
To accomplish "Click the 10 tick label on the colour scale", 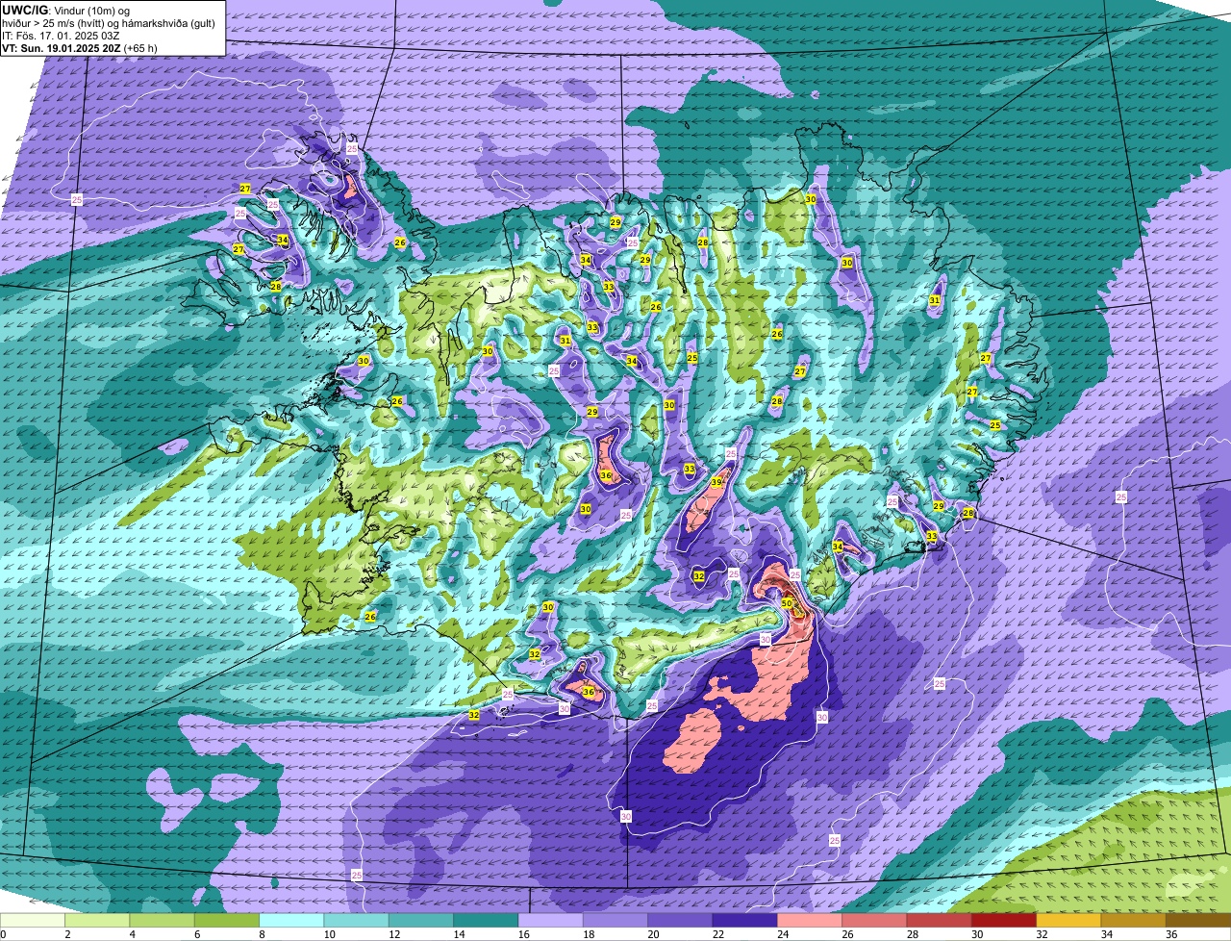I will pyautogui.click(x=329, y=934).
